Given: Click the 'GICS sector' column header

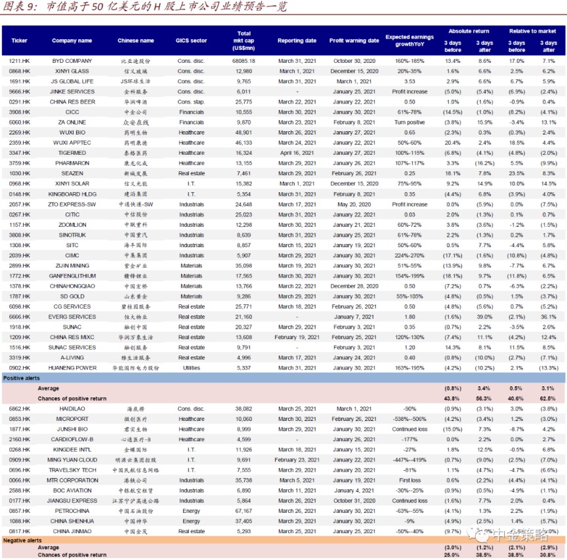Looking at the screenshot, I should coord(191,41).
